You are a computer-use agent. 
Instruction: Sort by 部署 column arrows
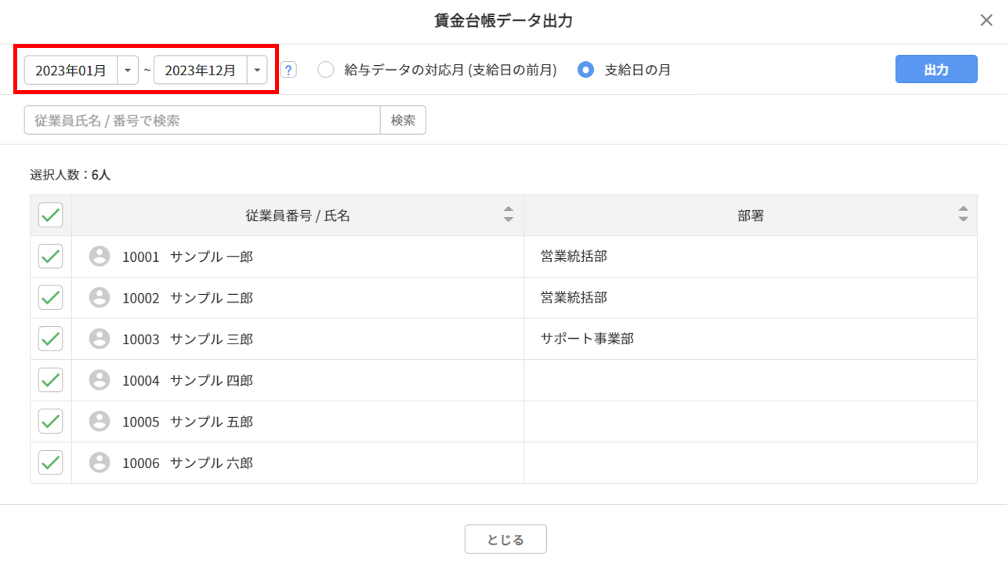coord(963,215)
